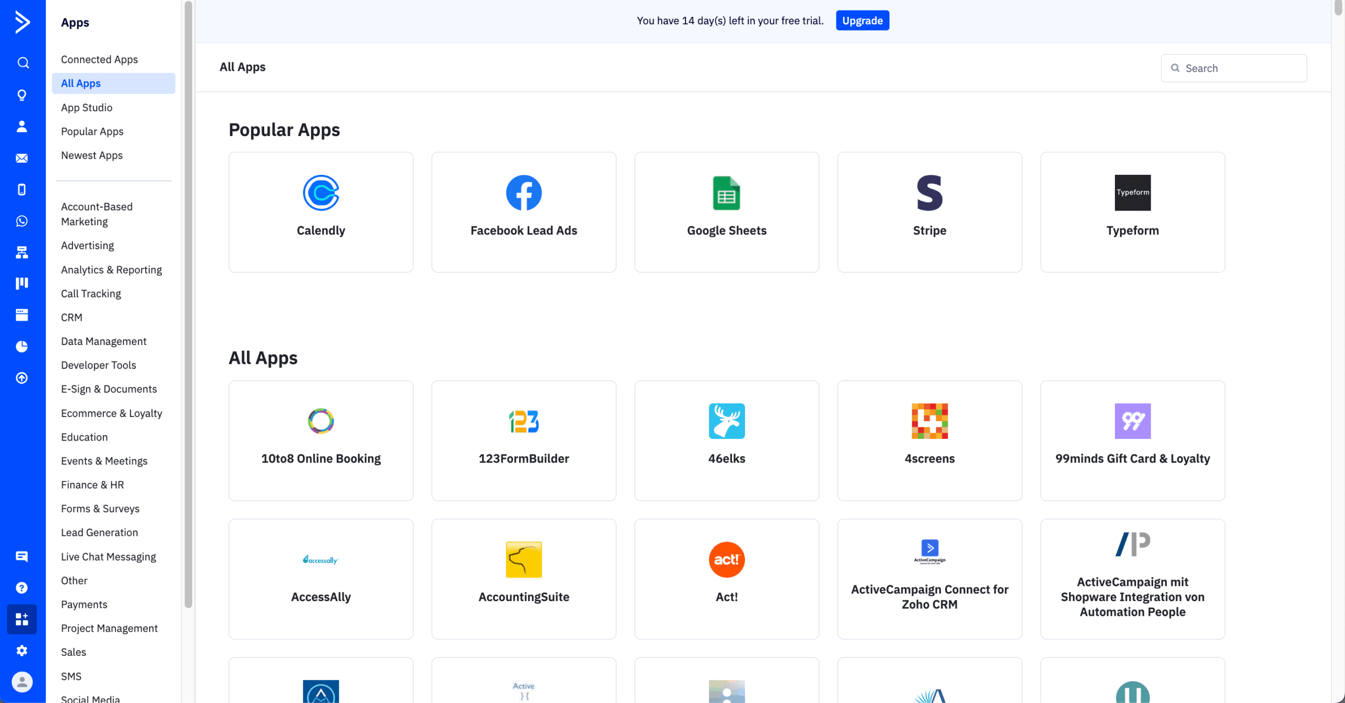
Task: Click the Upgrade button
Action: point(862,20)
